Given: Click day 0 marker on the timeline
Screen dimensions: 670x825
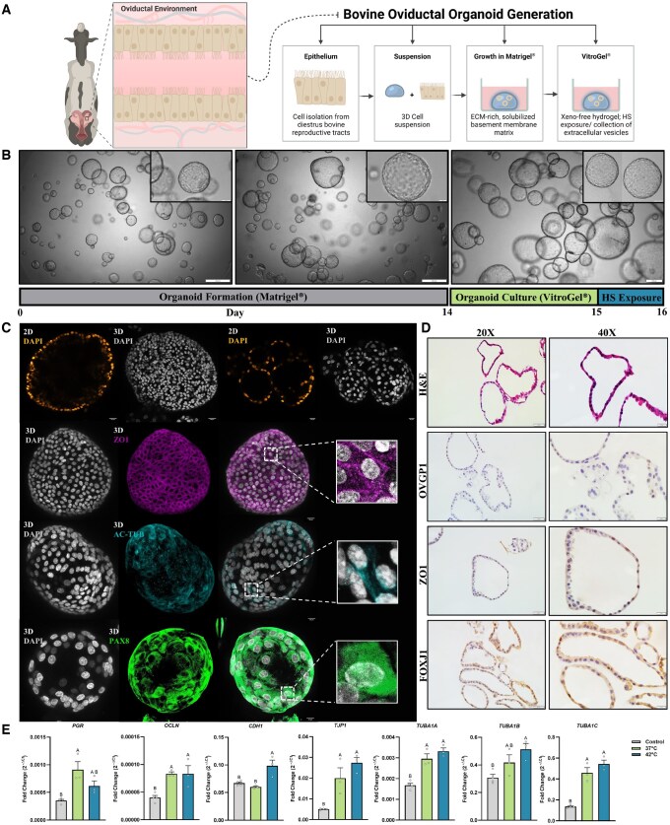Looking at the screenshot, I should (21, 312).
